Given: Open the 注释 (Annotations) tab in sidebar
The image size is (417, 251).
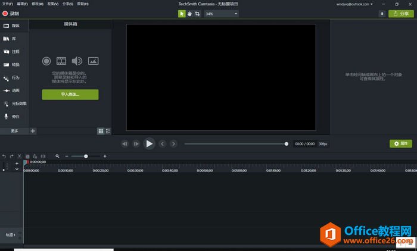Looking at the screenshot, I should [x=14, y=52].
